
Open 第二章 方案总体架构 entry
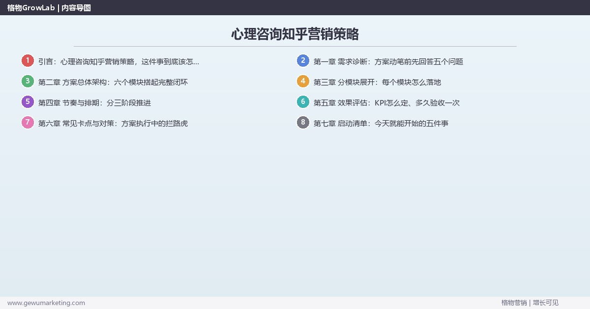(113, 82)
